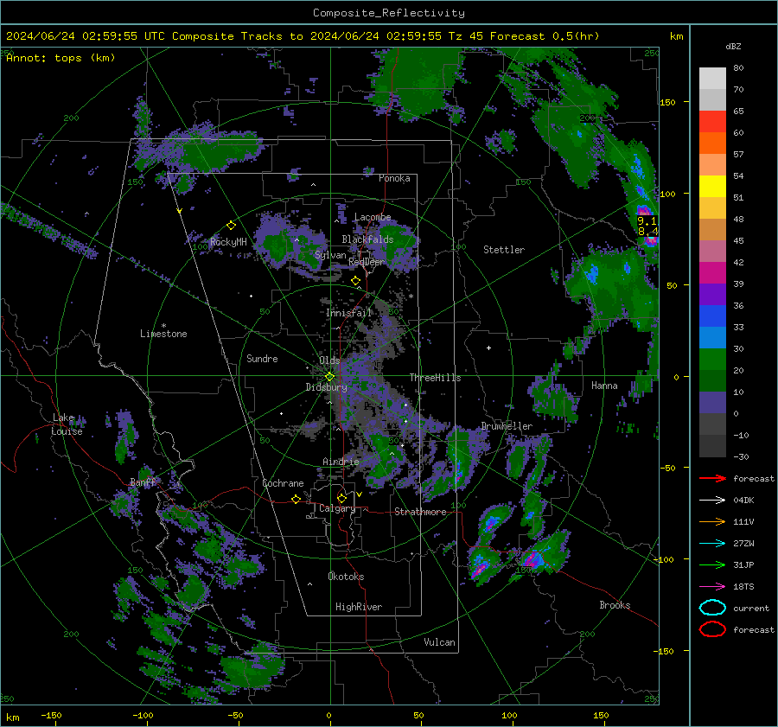Click the km unit label at bottom left
The width and height of the screenshot is (778, 727).
pyautogui.click(x=12, y=717)
